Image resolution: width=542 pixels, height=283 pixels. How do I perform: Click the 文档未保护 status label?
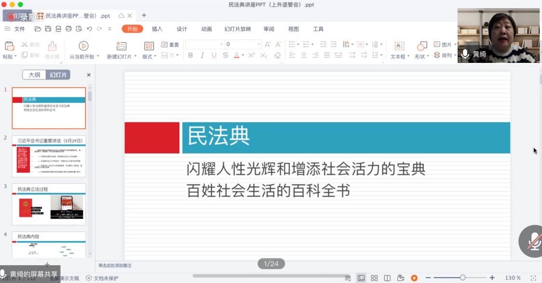coord(102,278)
